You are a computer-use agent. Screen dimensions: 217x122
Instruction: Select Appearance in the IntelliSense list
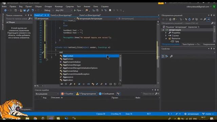click(x=90, y=77)
